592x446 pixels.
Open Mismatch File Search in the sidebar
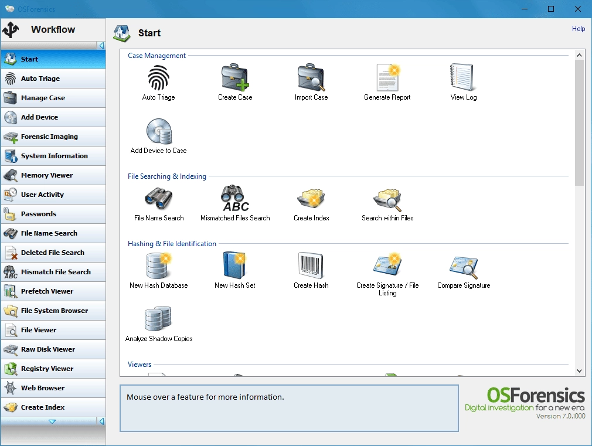click(53, 272)
